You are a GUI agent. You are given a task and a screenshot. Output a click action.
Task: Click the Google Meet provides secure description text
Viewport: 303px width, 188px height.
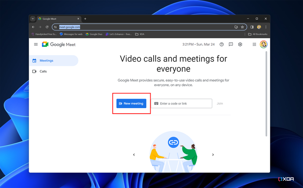click(173, 83)
